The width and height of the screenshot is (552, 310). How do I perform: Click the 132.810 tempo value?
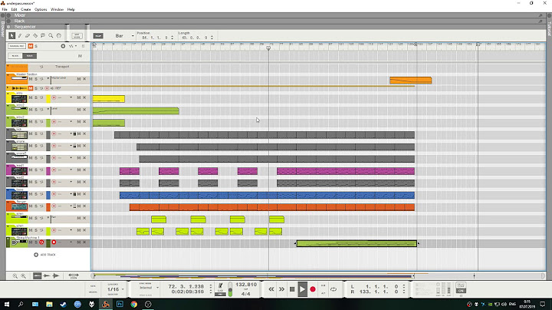click(246, 284)
